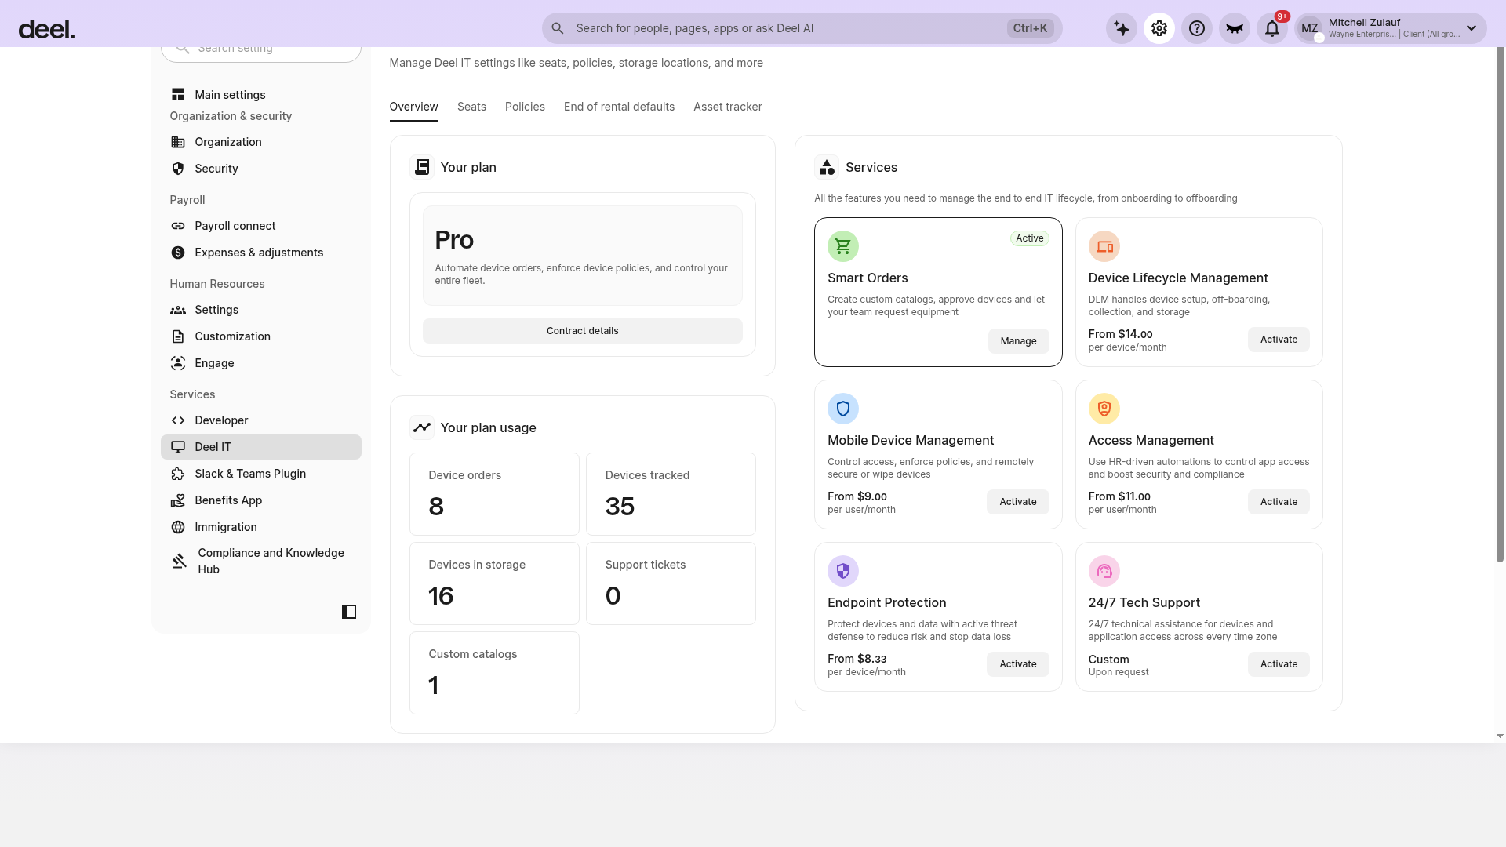Viewport: 1506px width, 847px height.
Task: Click the Customization document icon
Action: coord(178,336)
